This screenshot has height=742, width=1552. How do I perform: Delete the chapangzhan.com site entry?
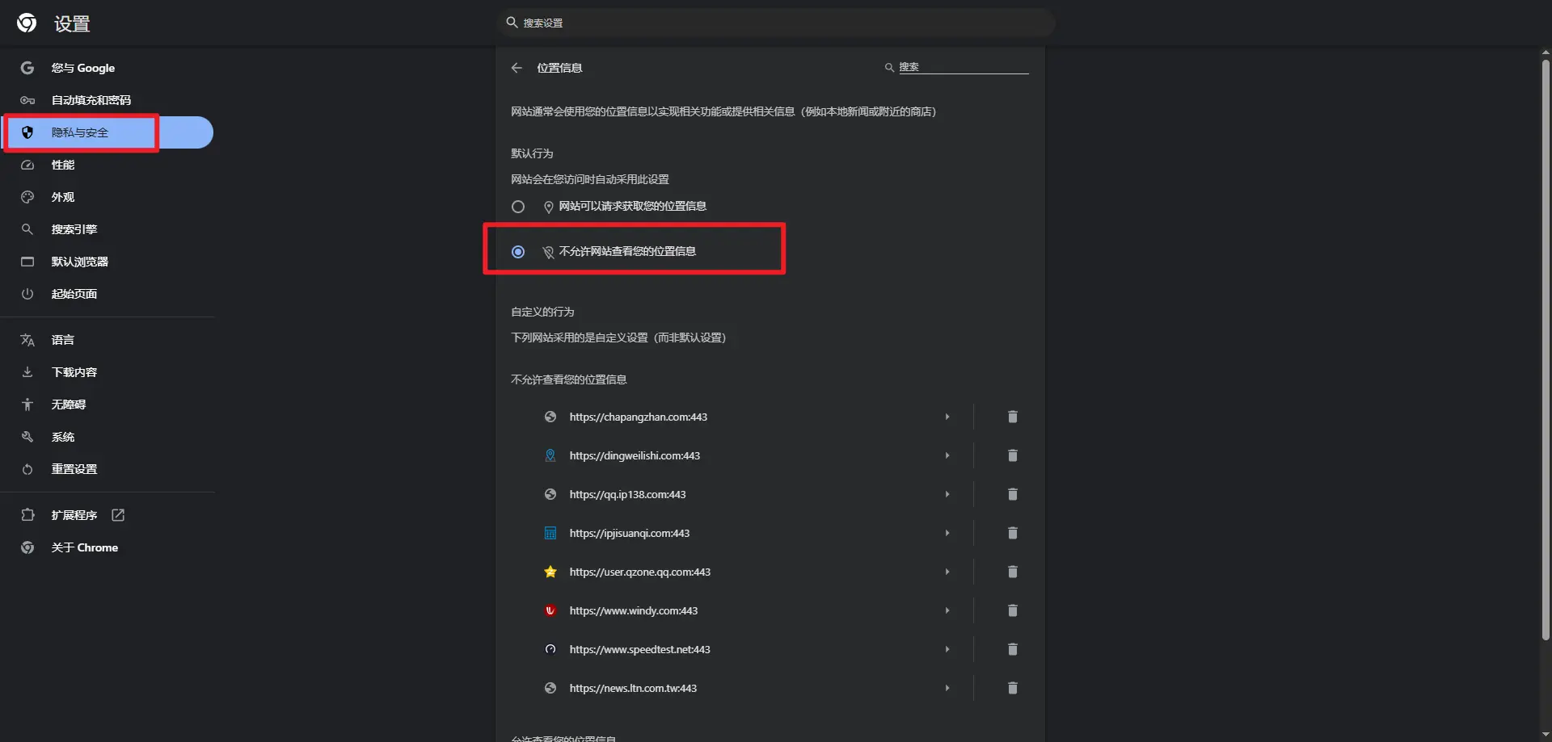(x=1012, y=417)
